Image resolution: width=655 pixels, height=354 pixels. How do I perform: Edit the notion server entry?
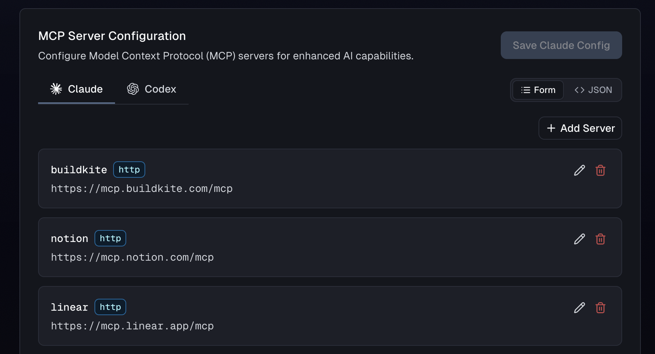click(x=579, y=239)
